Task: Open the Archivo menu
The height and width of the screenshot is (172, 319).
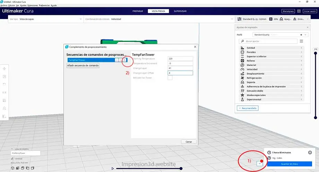Action: coord(4,6)
